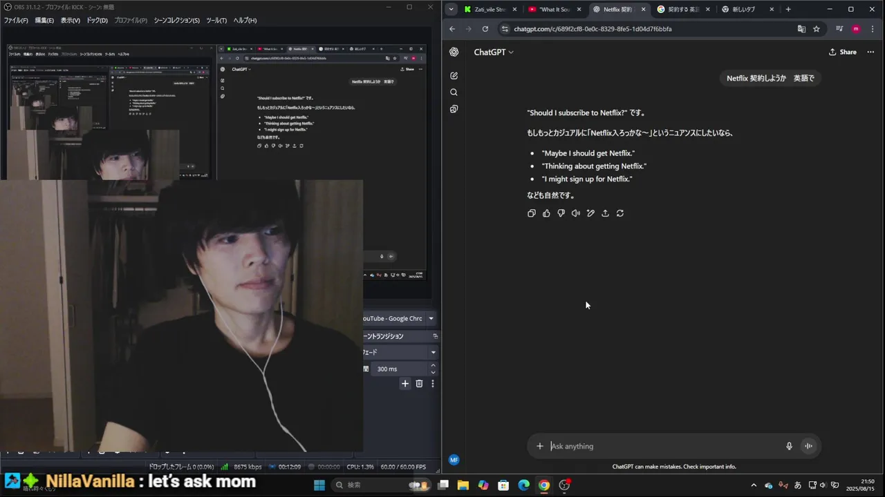
Task: Open the ChatGPT logo home button
Action: pos(454,52)
